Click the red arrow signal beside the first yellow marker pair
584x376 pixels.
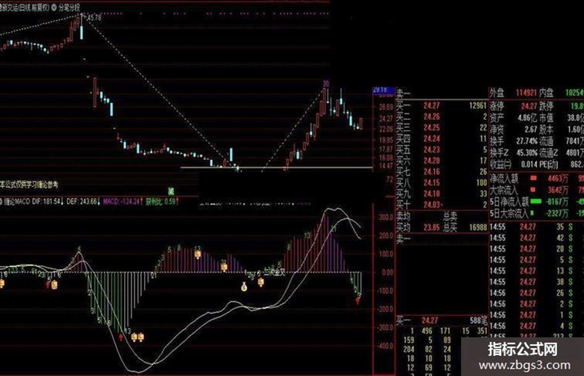(x=48, y=285)
